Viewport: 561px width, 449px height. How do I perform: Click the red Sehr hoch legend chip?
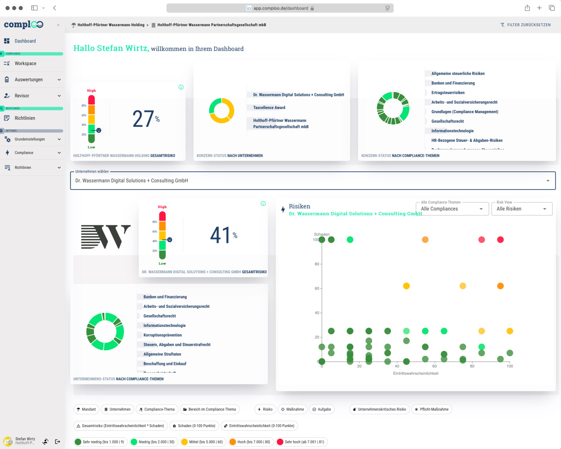[x=302, y=442]
